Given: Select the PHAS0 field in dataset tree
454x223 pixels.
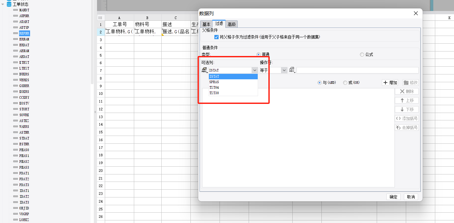Looking at the screenshot, I should point(24,150).
